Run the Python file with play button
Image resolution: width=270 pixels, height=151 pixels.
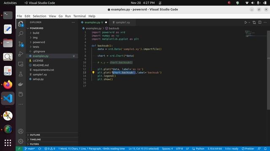[246, 22]
